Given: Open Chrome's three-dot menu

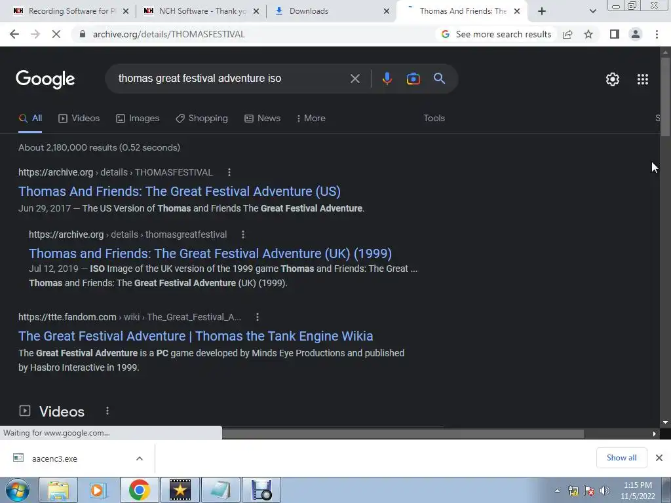Looking at the screenshot, I should 657,34.
